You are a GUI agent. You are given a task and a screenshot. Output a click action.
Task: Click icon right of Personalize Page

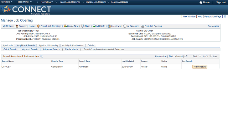225,16
